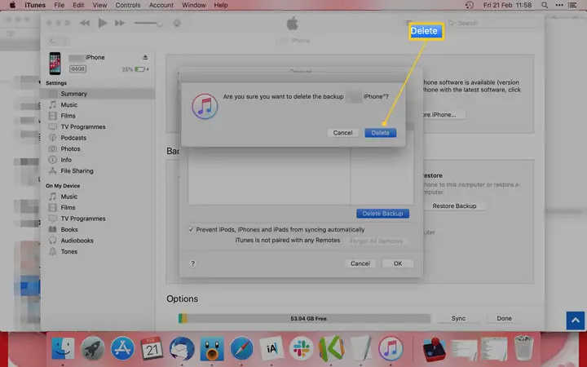Open help with the question mark button
Image resolution: width=587 pixels, height=367 pixels.
pos(192,263)
